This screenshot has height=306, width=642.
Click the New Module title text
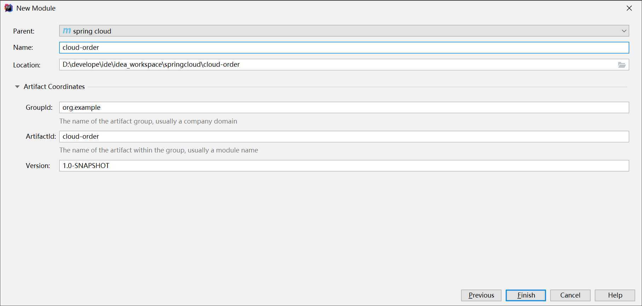pyautogui.click(x=36, y=8)
